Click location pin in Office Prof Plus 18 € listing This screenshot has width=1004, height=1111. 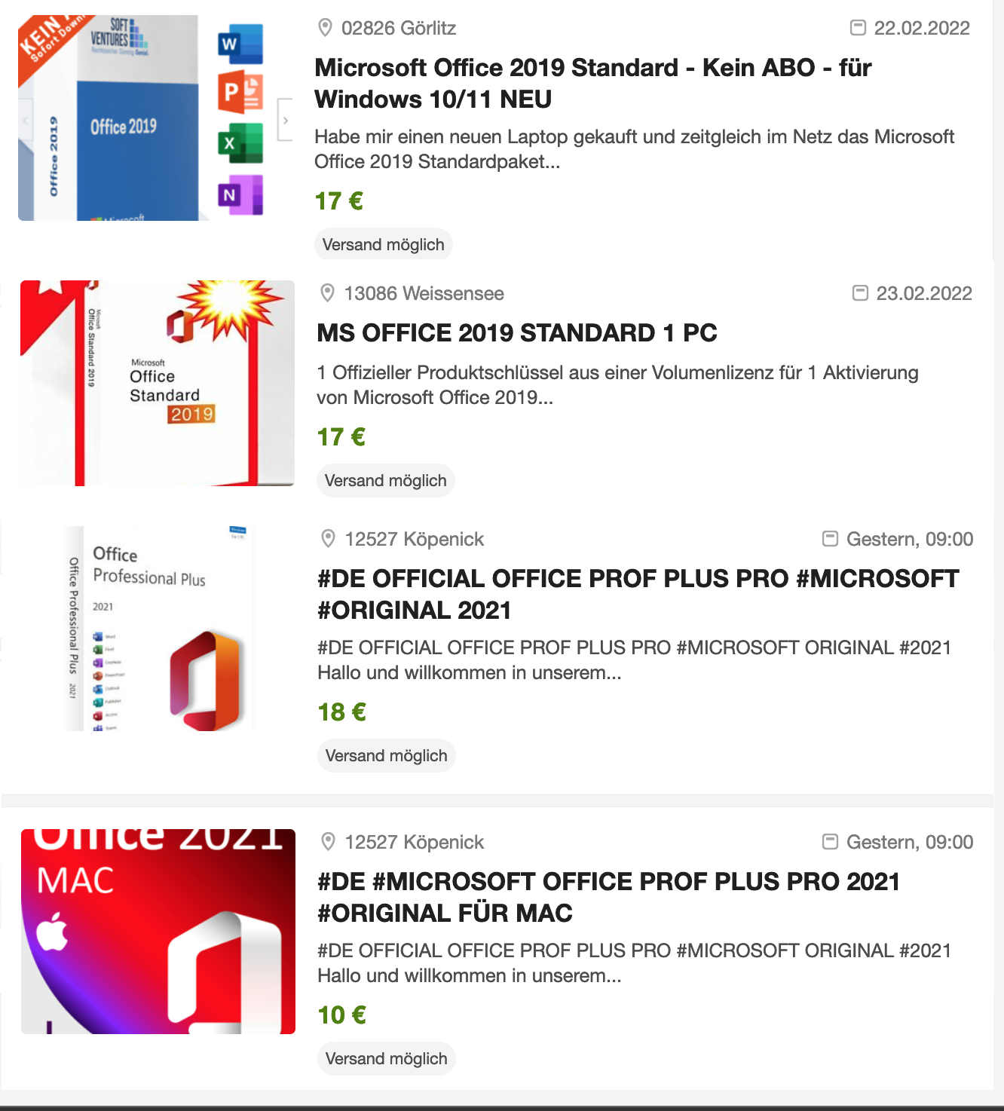328,539
